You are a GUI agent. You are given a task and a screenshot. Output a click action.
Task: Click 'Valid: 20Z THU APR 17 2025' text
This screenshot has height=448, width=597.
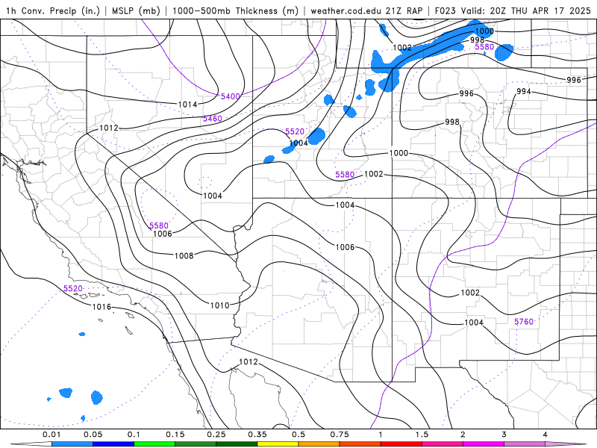click(526, 10)
